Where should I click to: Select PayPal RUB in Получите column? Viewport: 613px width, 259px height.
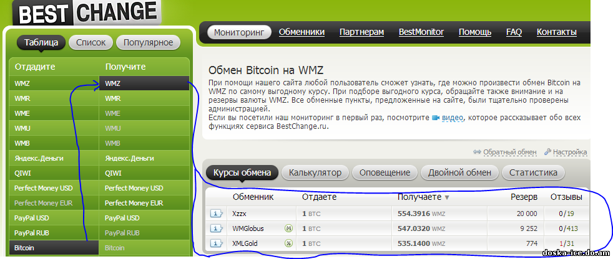(144, 233)
